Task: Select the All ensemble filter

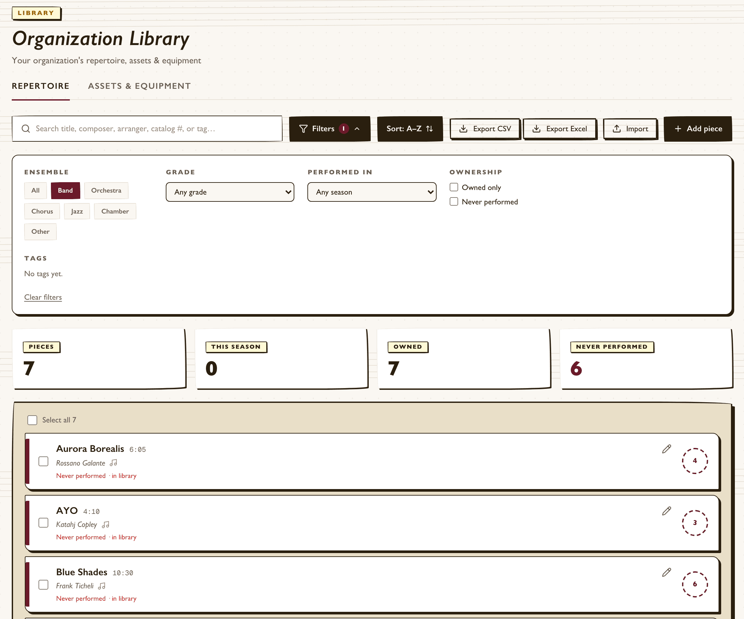Action: 36,190
